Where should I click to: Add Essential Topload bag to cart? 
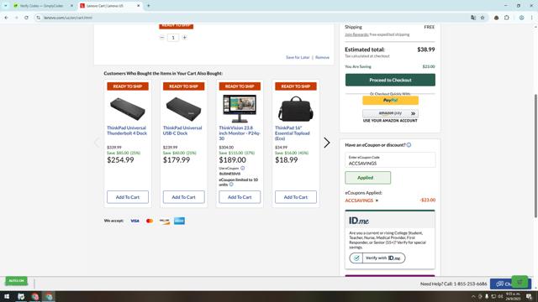(296, 197)
